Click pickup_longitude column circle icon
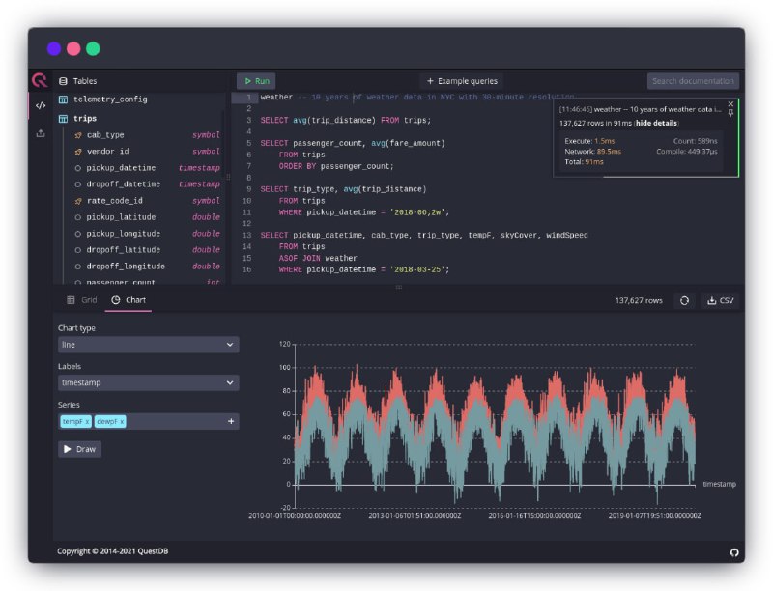 [x=78, y=234]
